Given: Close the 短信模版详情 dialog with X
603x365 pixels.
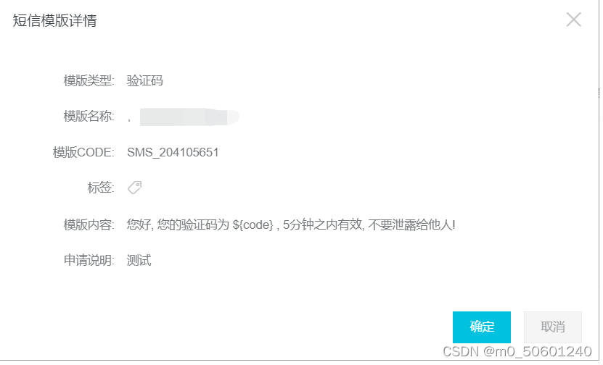Looking at the screenshot, I should [573, 19].
